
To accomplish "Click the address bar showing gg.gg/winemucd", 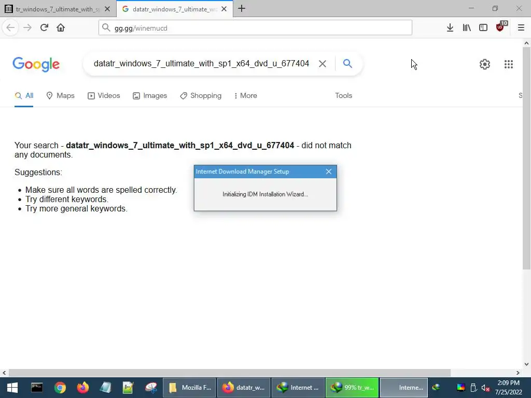I will point(255,28).
